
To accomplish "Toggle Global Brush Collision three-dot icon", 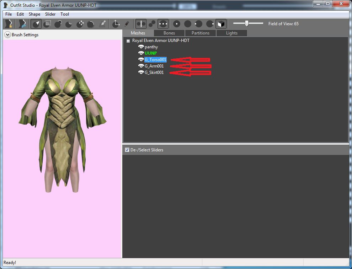I will tap(163, 24).
